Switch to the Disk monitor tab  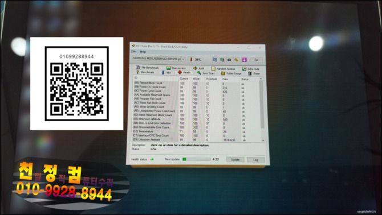pyautogui.click(x=176, y=68)
